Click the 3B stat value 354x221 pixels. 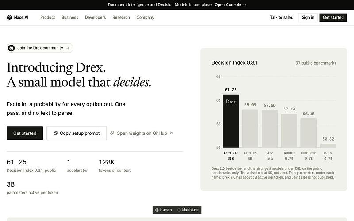pyautogui.click(x=11, y=184)
